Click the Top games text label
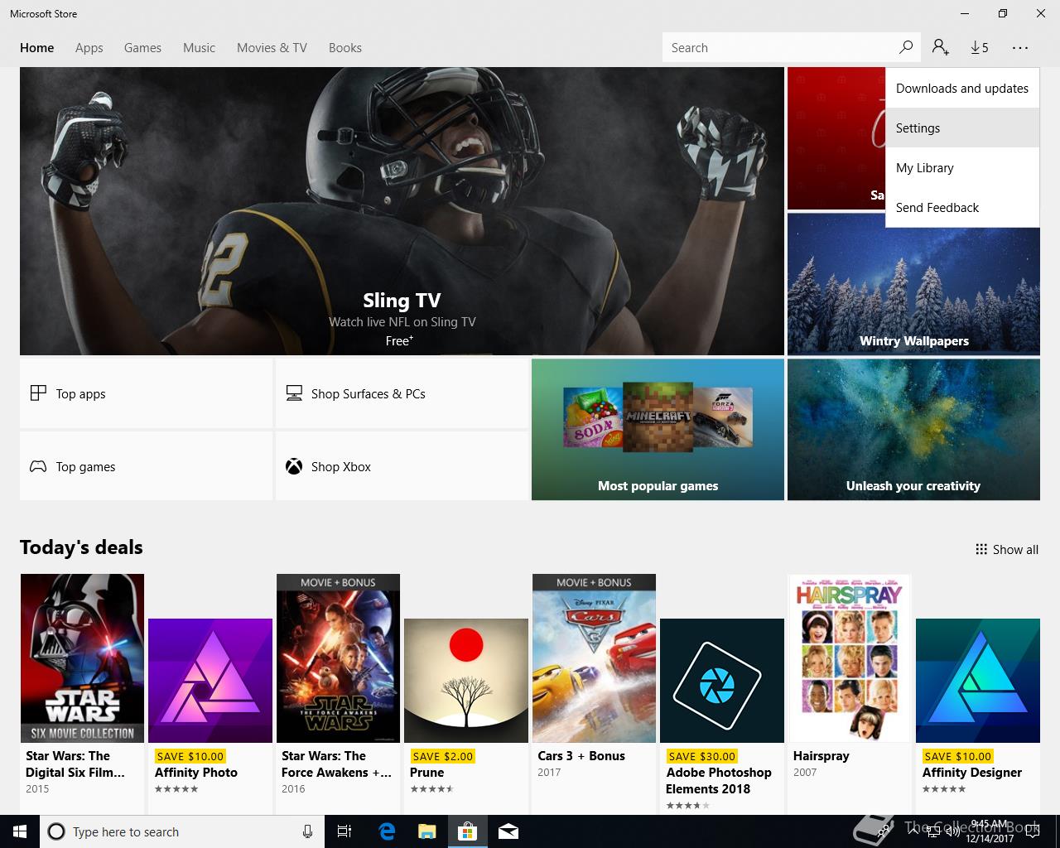 86,467
